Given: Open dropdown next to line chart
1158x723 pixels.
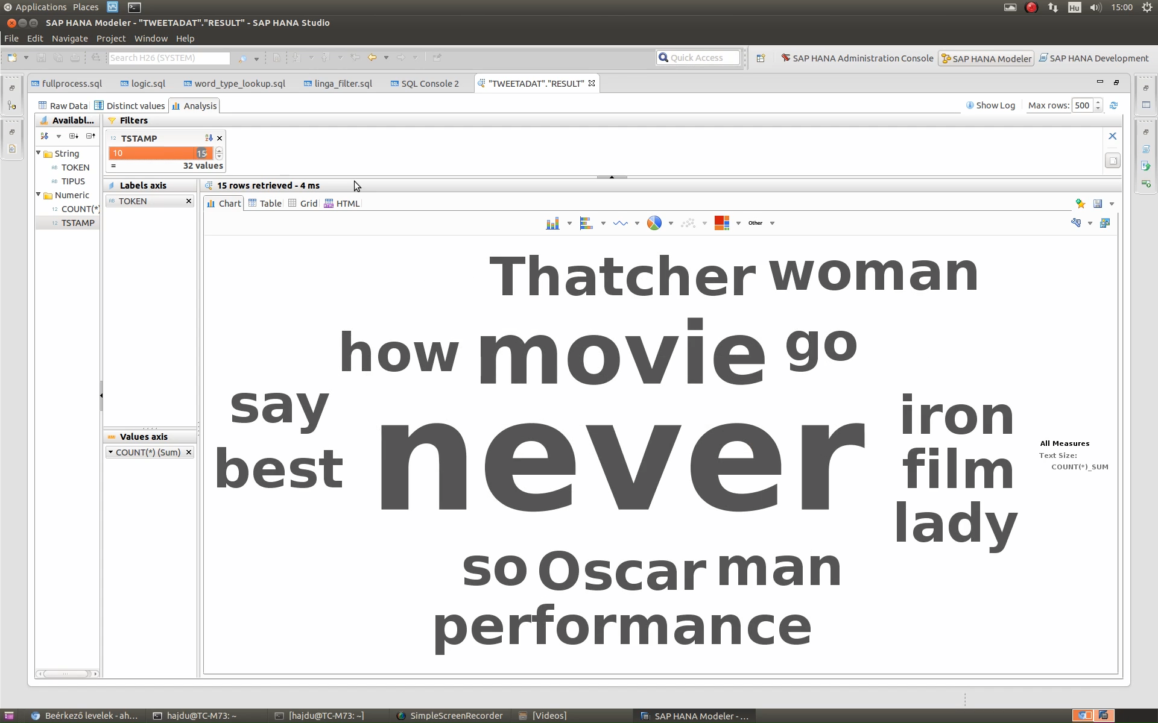Looking at the screenshot, I should point(637,224).
